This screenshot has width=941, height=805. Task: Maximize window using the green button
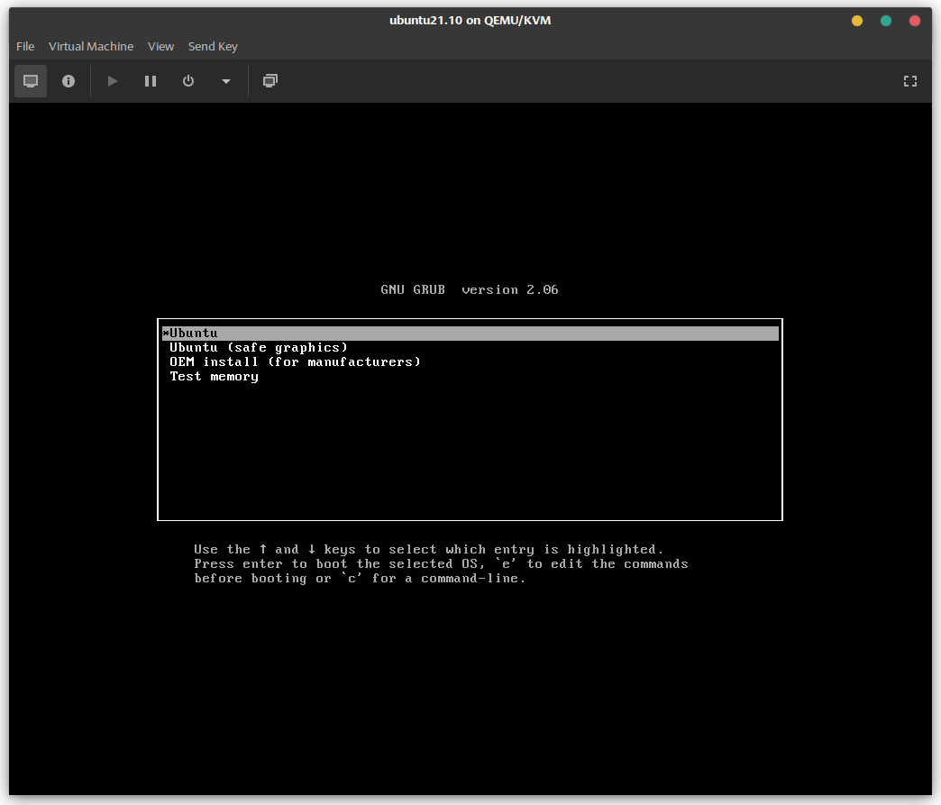(886, 21)
